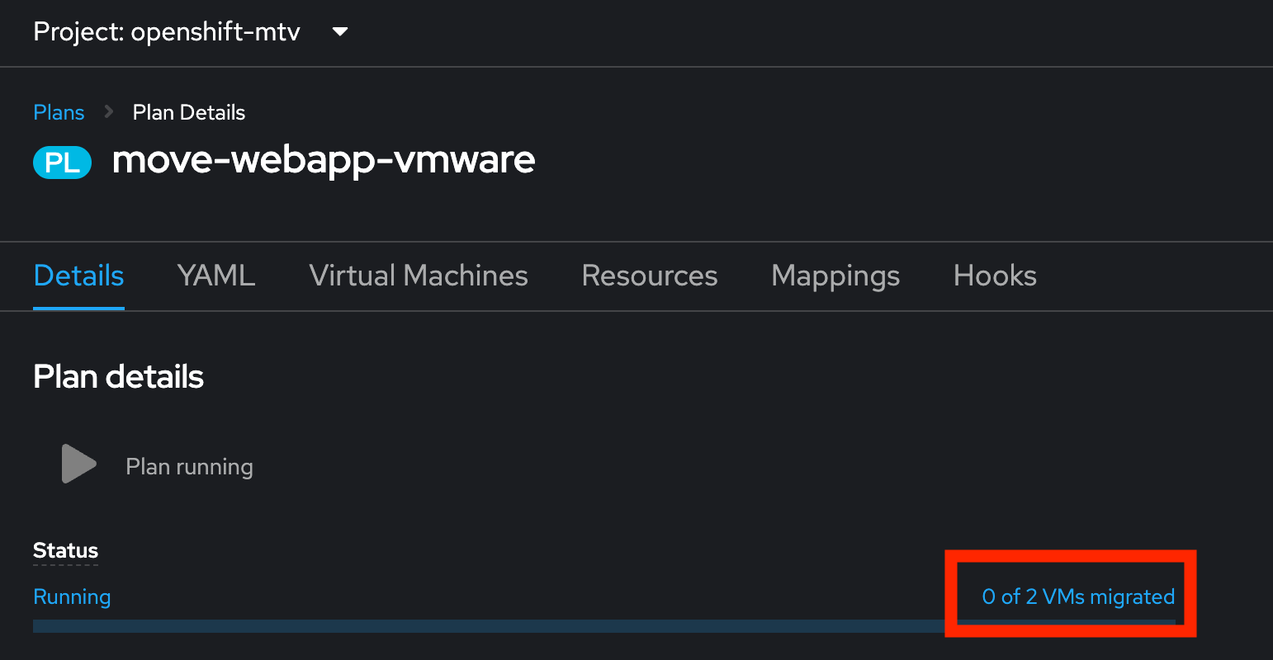Click the Running status link
Viewport: 1273px width, 660px height.
[x=72, y=596]
